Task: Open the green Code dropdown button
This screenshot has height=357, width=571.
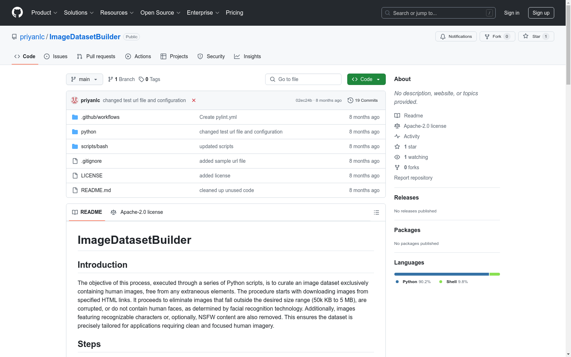Action: 366,79
